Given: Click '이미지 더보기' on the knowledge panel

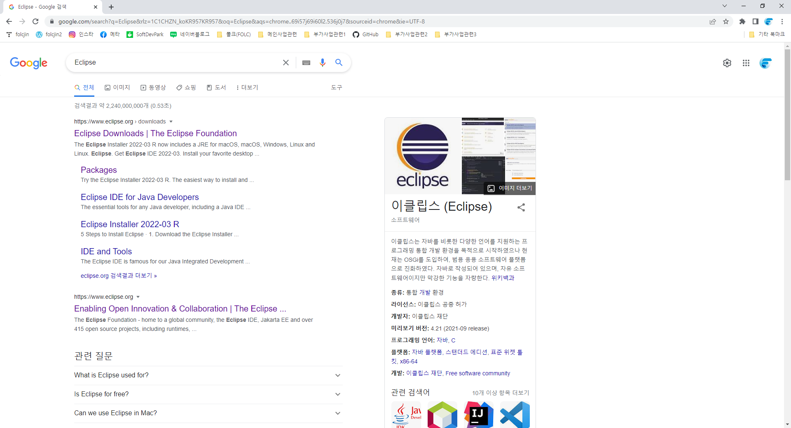Looking at the screenshot, I should pos(510,188).
